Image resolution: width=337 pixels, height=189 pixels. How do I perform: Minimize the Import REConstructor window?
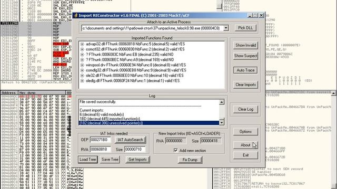tap(250, 15)
